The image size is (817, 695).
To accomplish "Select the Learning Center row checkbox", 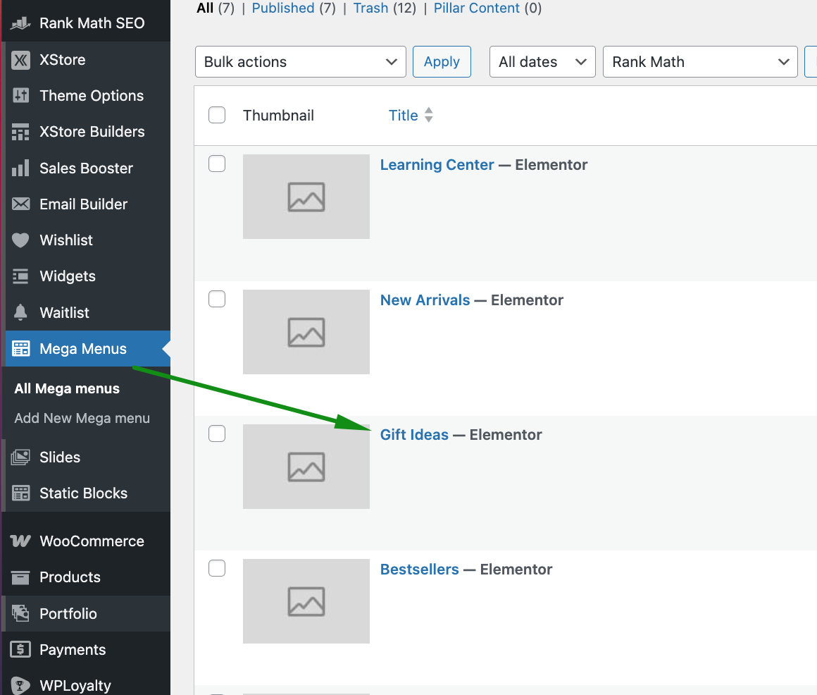I will [217, 164].
